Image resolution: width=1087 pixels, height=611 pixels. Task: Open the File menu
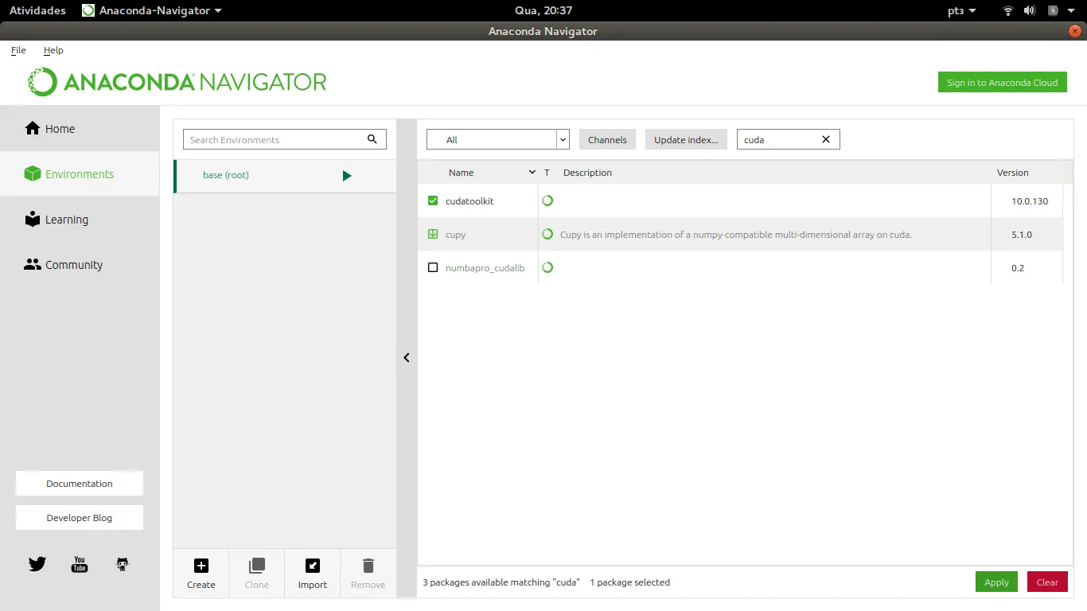point(18,50)
